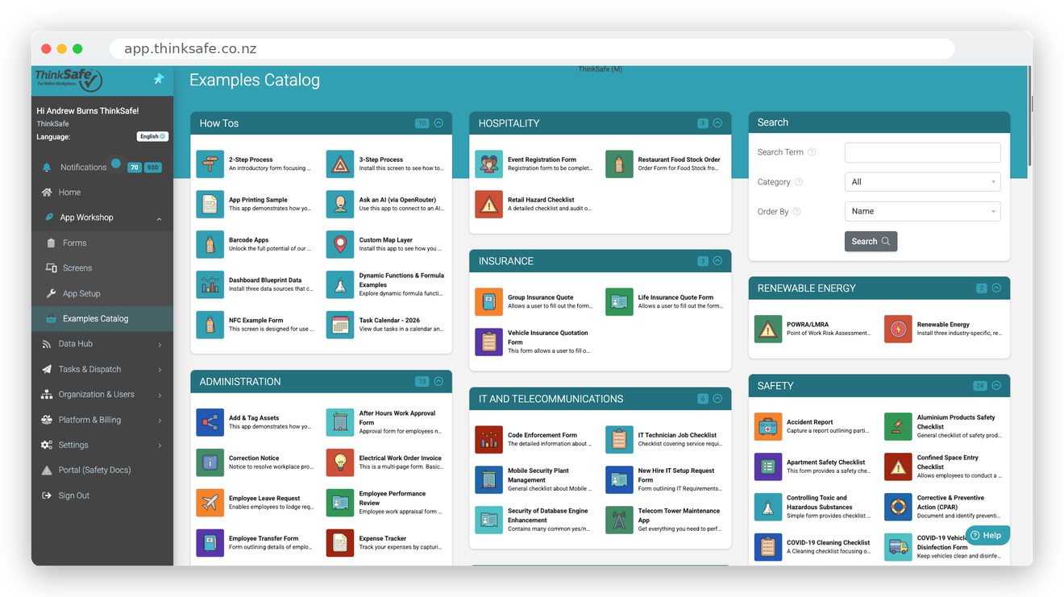
Task: Open the App Printing Sample icon
Action: [210, 205]
